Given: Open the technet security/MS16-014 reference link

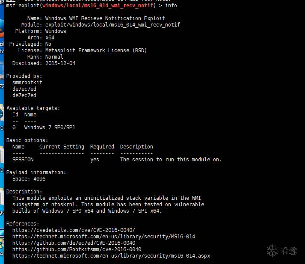Looking at the screenshot, I should [x=104, y=237].
